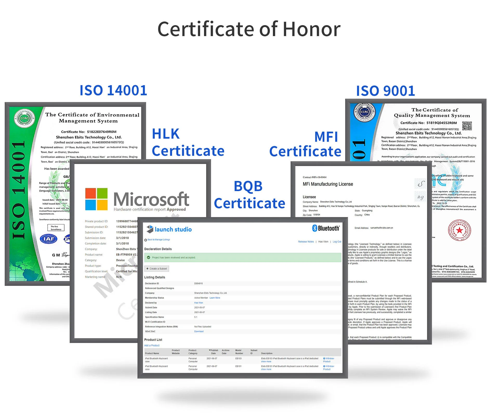Click the green accepted checkmark icon
Image resolution: width=499 pixels, height=418 pixels.
pyautogui.click(x=148, y=258)
